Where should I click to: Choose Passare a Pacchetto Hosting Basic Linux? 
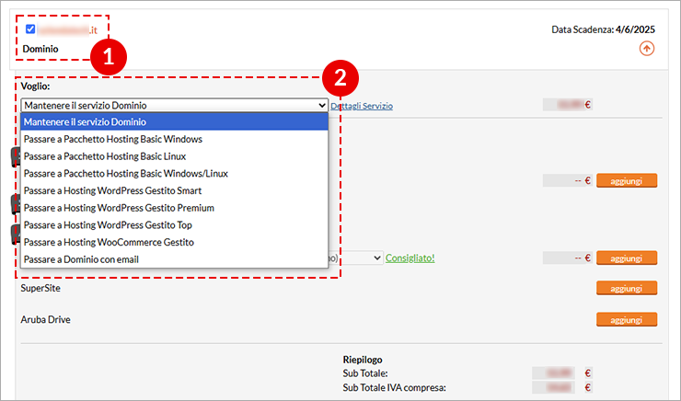[x=175, y=156]
